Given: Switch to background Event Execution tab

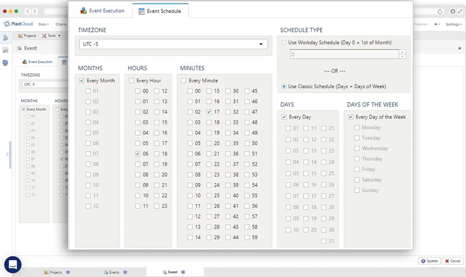Looking at the screenshot, I should (x=38, y=62).
